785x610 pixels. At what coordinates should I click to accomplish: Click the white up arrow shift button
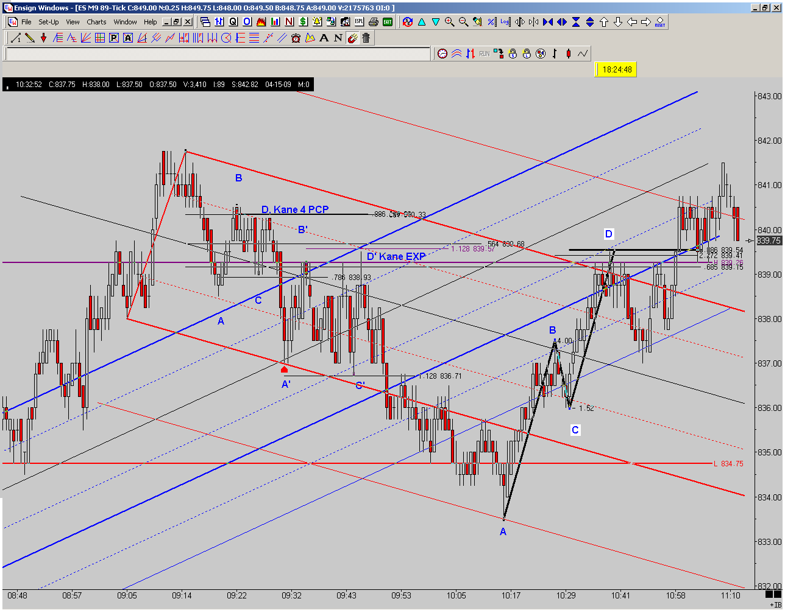point(604,22)
